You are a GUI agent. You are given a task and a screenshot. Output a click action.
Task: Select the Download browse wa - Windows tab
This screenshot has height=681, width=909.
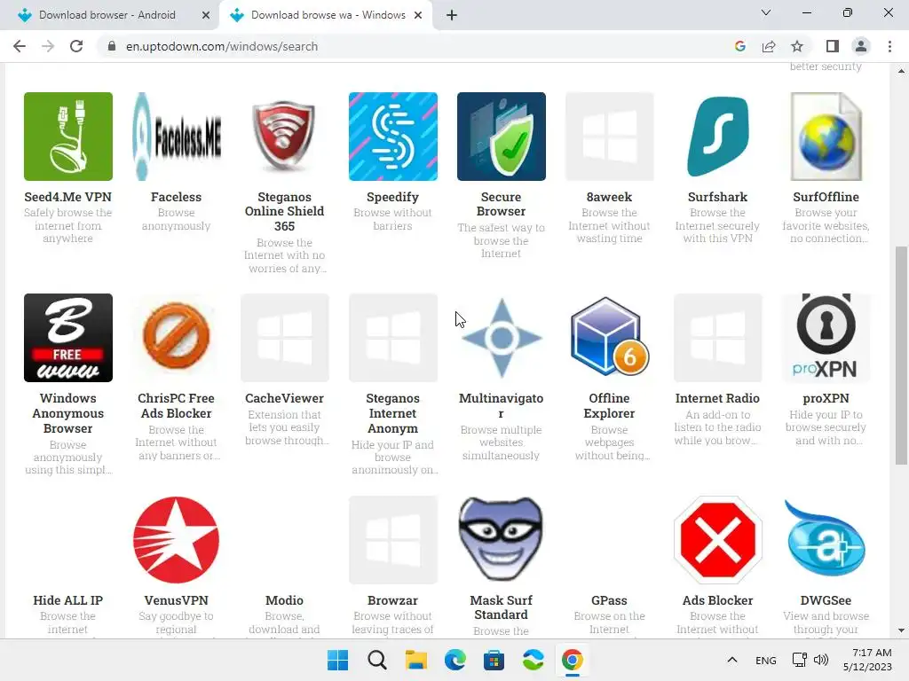(327, 15)
